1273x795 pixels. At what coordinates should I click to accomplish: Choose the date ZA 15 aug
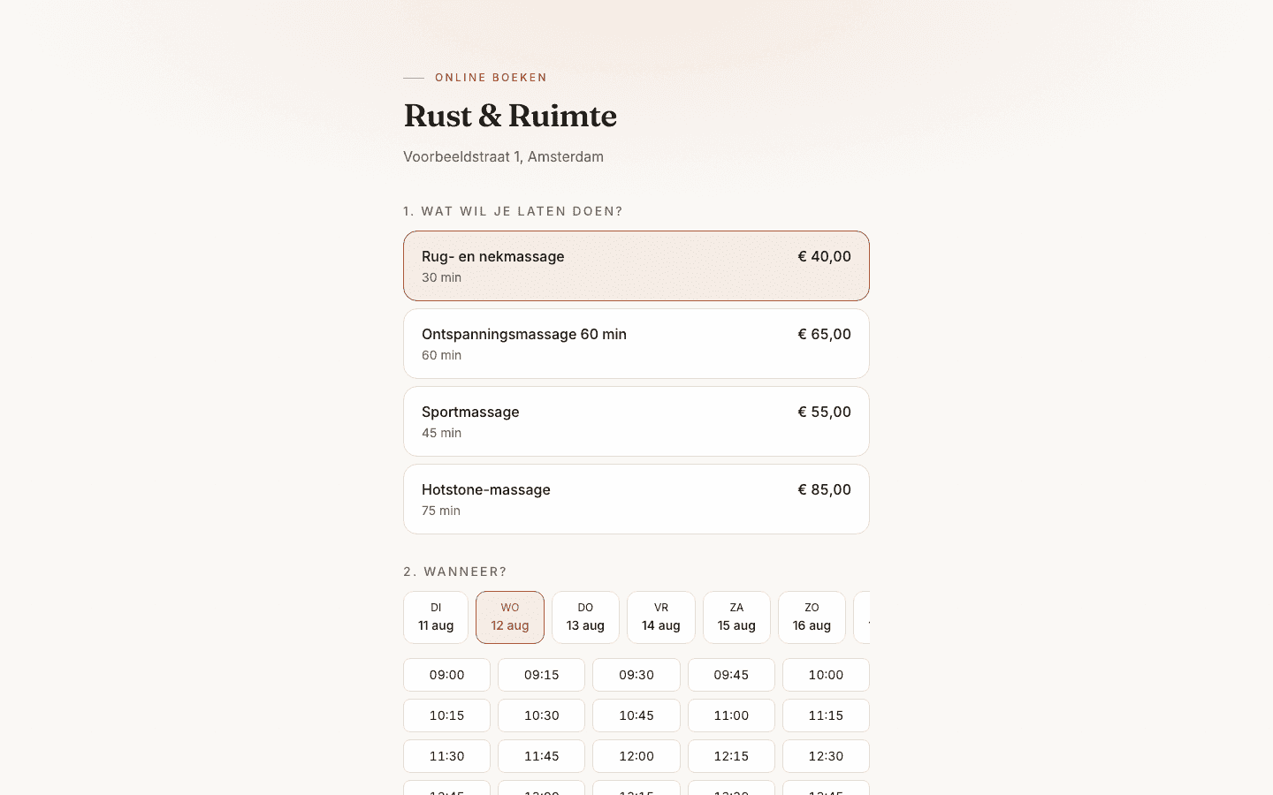(x=736, y=617)
